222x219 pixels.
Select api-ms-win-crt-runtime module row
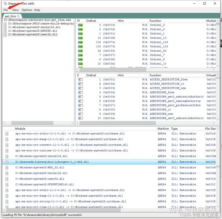[x=109, y=151]
